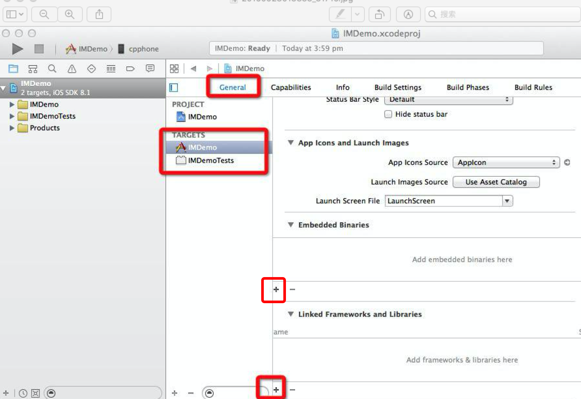The image size is (581, 399).
Task: Switch to the Capabilities tab
Action: (291, 87)
